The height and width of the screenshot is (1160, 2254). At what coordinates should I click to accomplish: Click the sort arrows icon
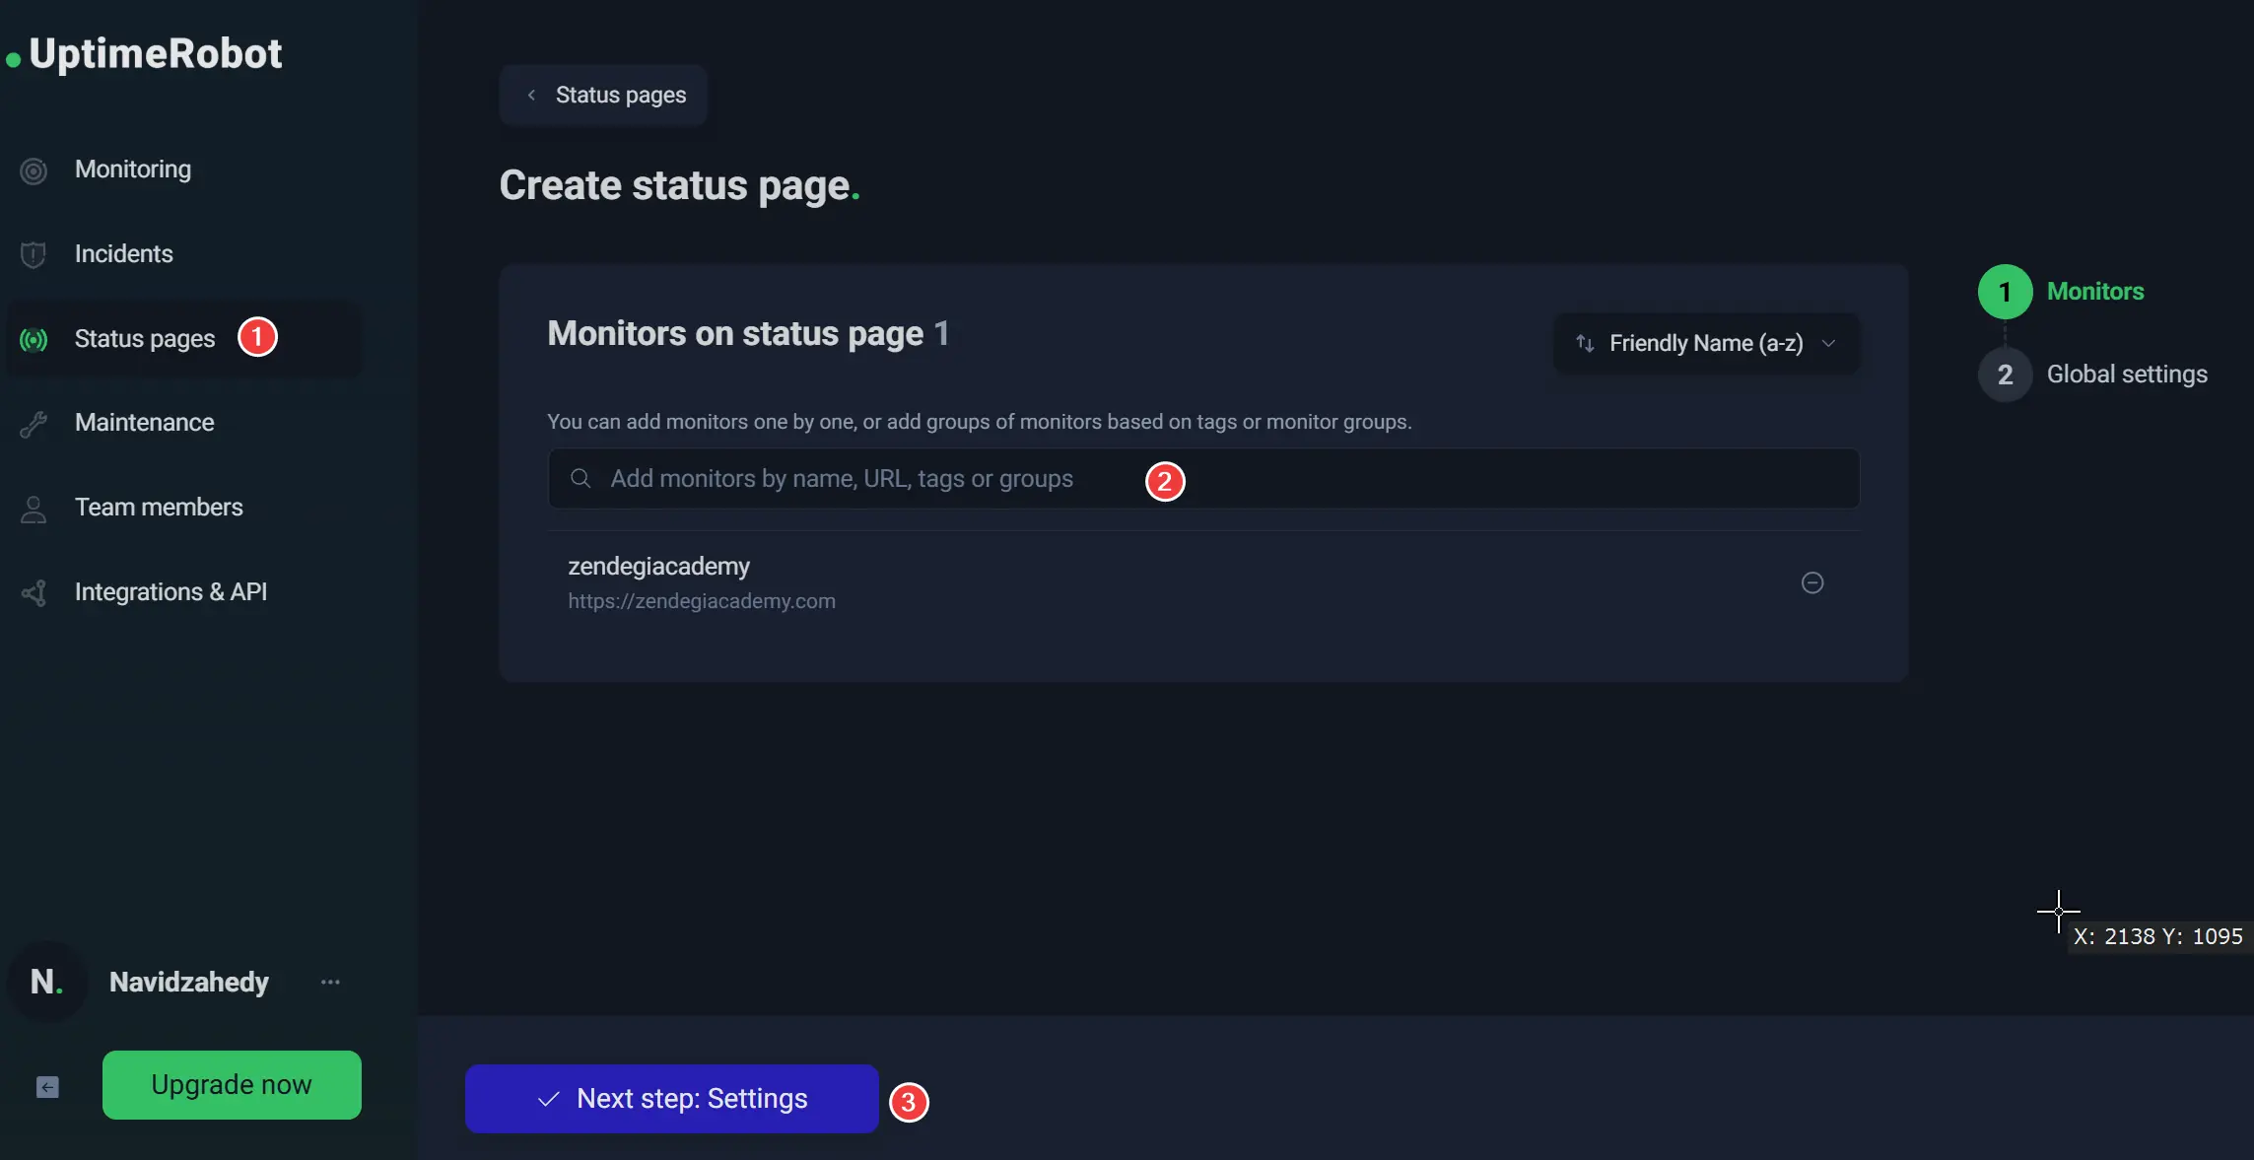pos(1585,343)
